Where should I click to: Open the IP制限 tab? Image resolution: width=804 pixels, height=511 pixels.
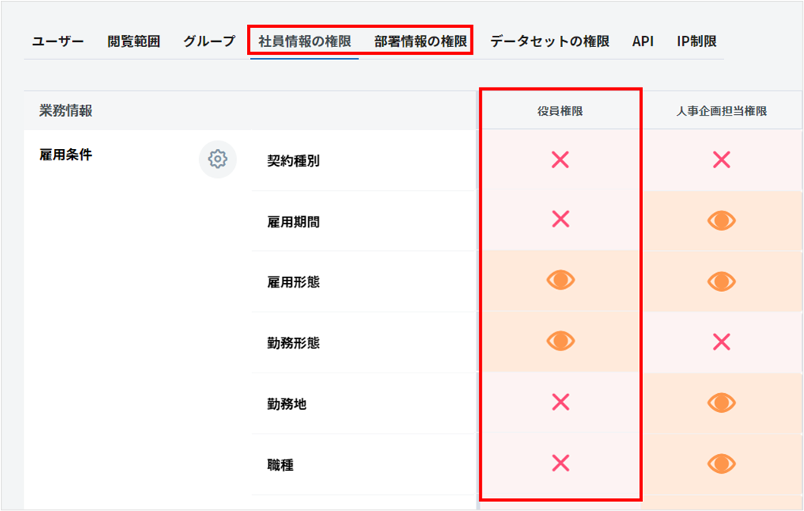pos(696,41)
